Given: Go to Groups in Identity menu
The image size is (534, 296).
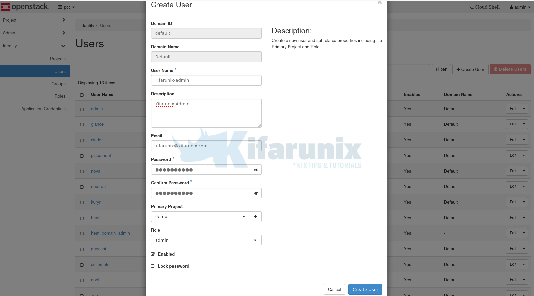Looking at the screenshot, I should pos(58,84).
